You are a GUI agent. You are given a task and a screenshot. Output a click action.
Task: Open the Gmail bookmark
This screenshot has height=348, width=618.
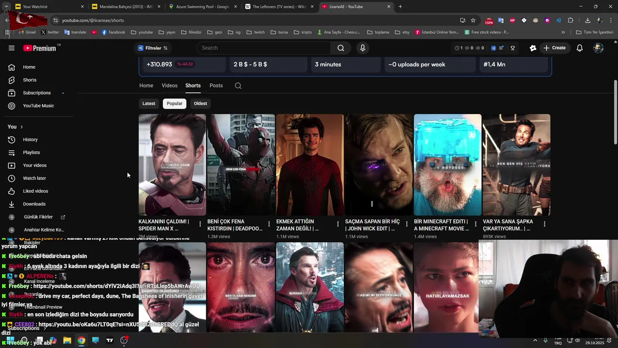27,32
